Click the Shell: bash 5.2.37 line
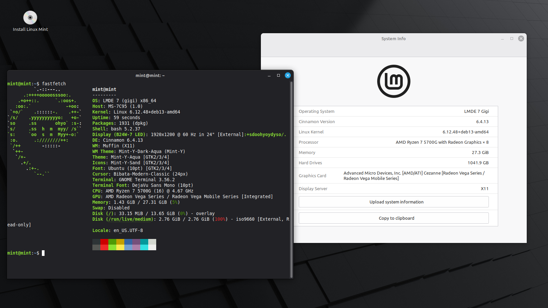The image size is (548, 308). 116,129
